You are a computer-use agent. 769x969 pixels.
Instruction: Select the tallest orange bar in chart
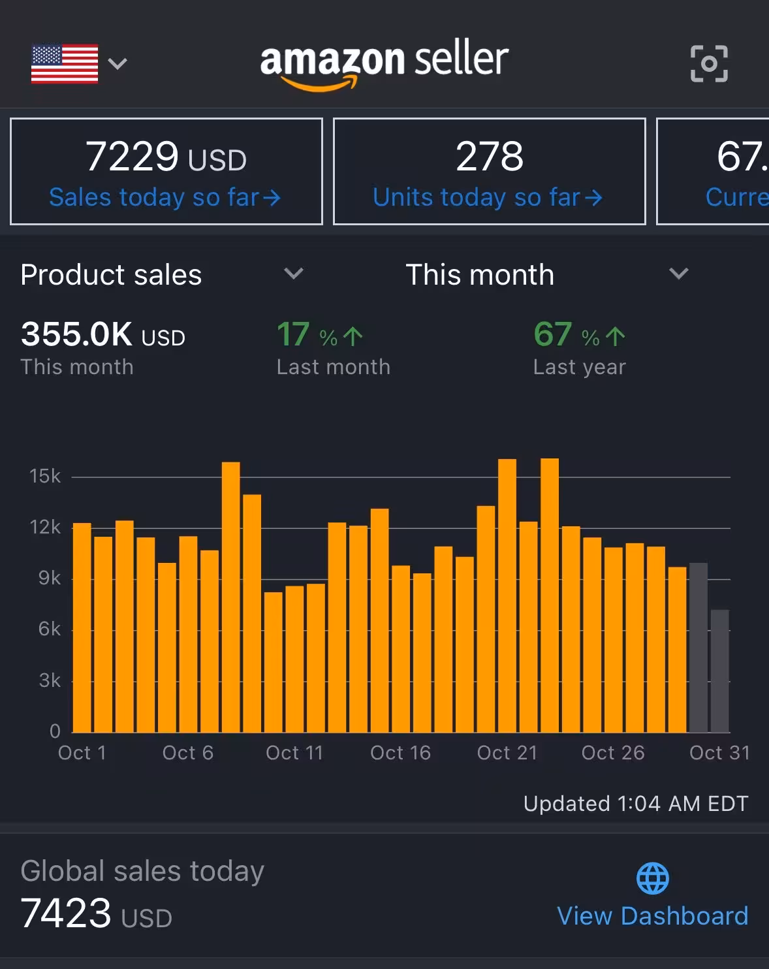[550, 594]
